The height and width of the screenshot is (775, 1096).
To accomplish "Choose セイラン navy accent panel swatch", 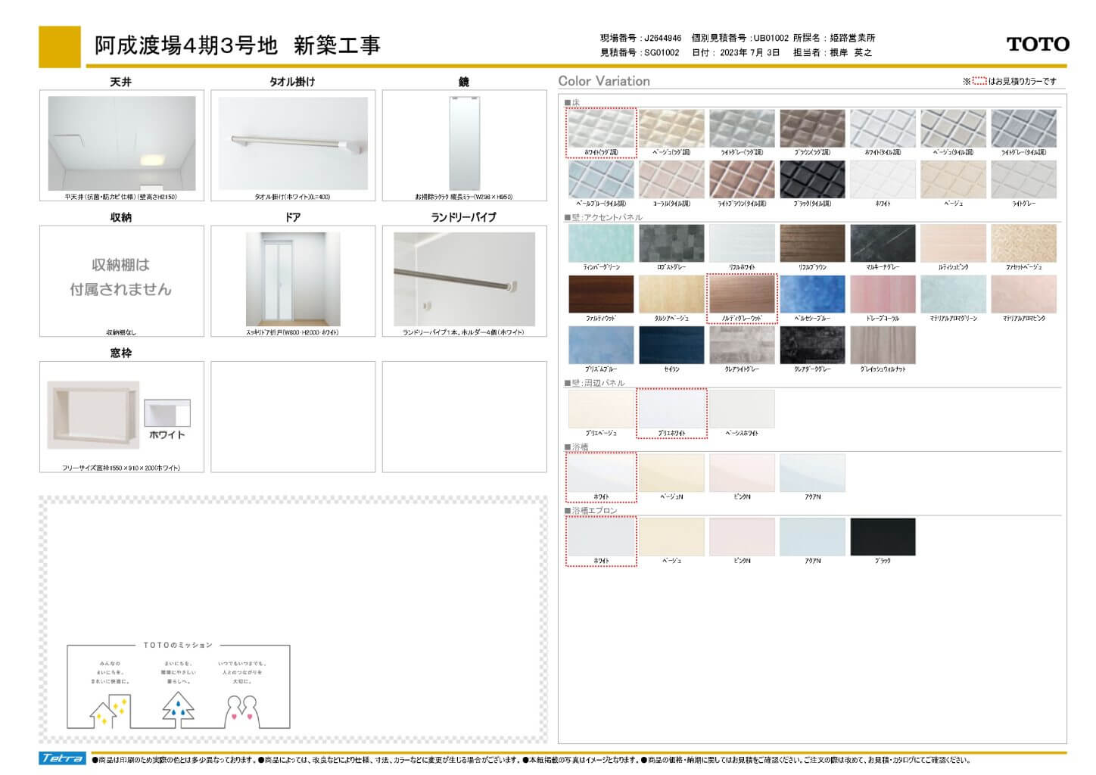I will tap(671, 345).
